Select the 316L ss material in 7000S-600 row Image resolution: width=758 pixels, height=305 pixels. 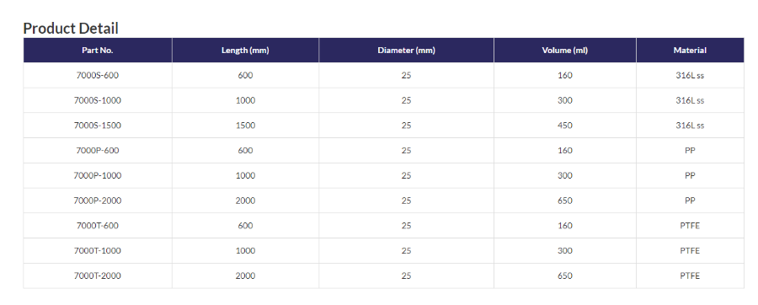coord(690,75)
